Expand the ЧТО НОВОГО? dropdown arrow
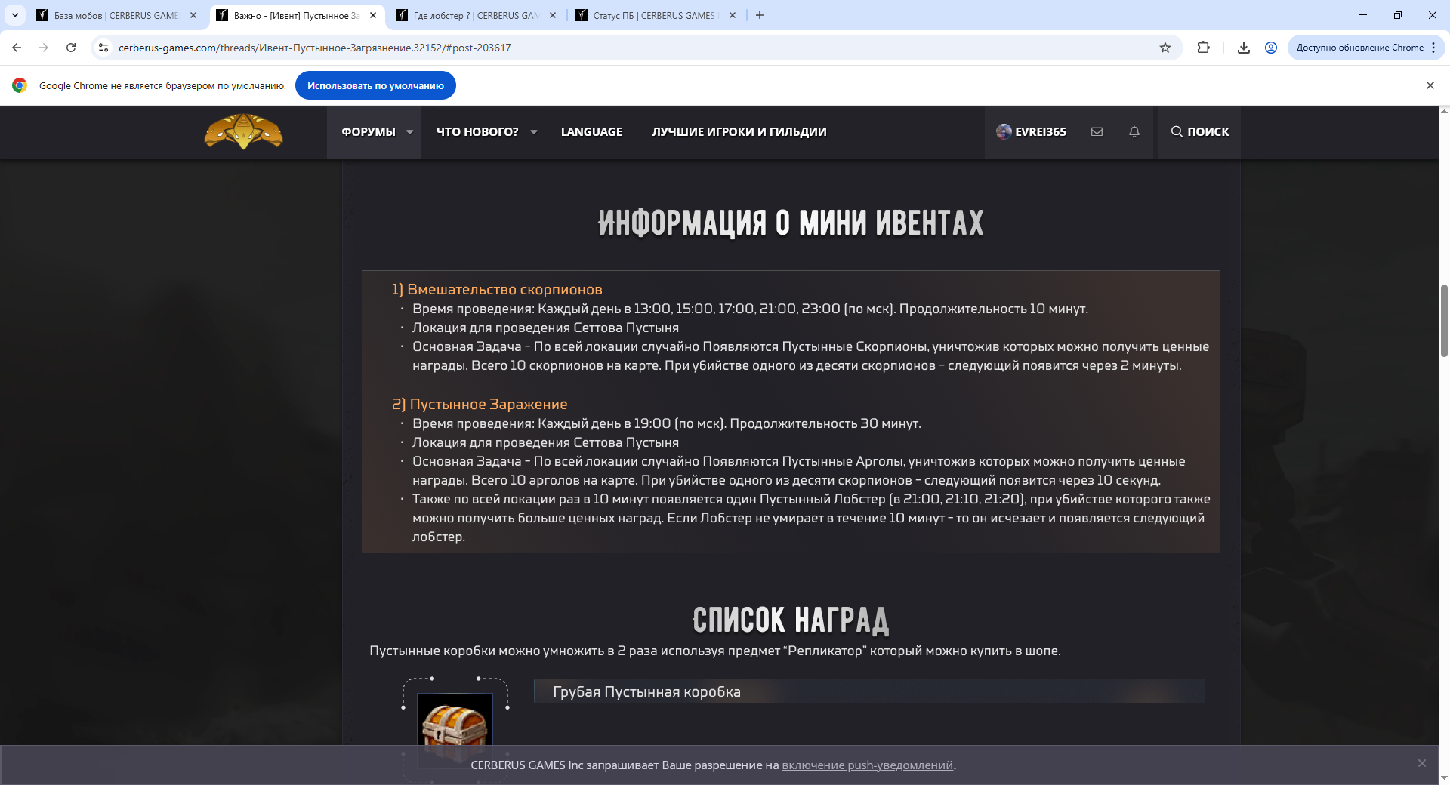1450x785 pixels. 534,131
